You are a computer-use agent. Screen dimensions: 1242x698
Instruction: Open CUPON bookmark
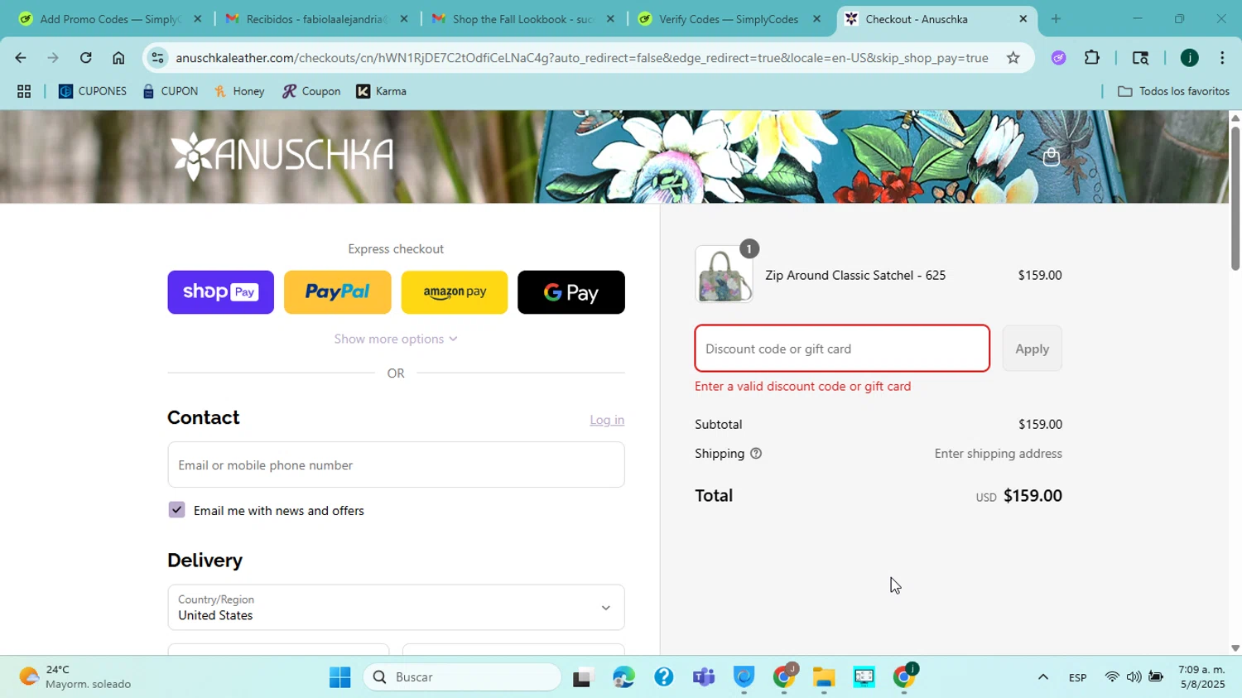[x=171, y=91]
